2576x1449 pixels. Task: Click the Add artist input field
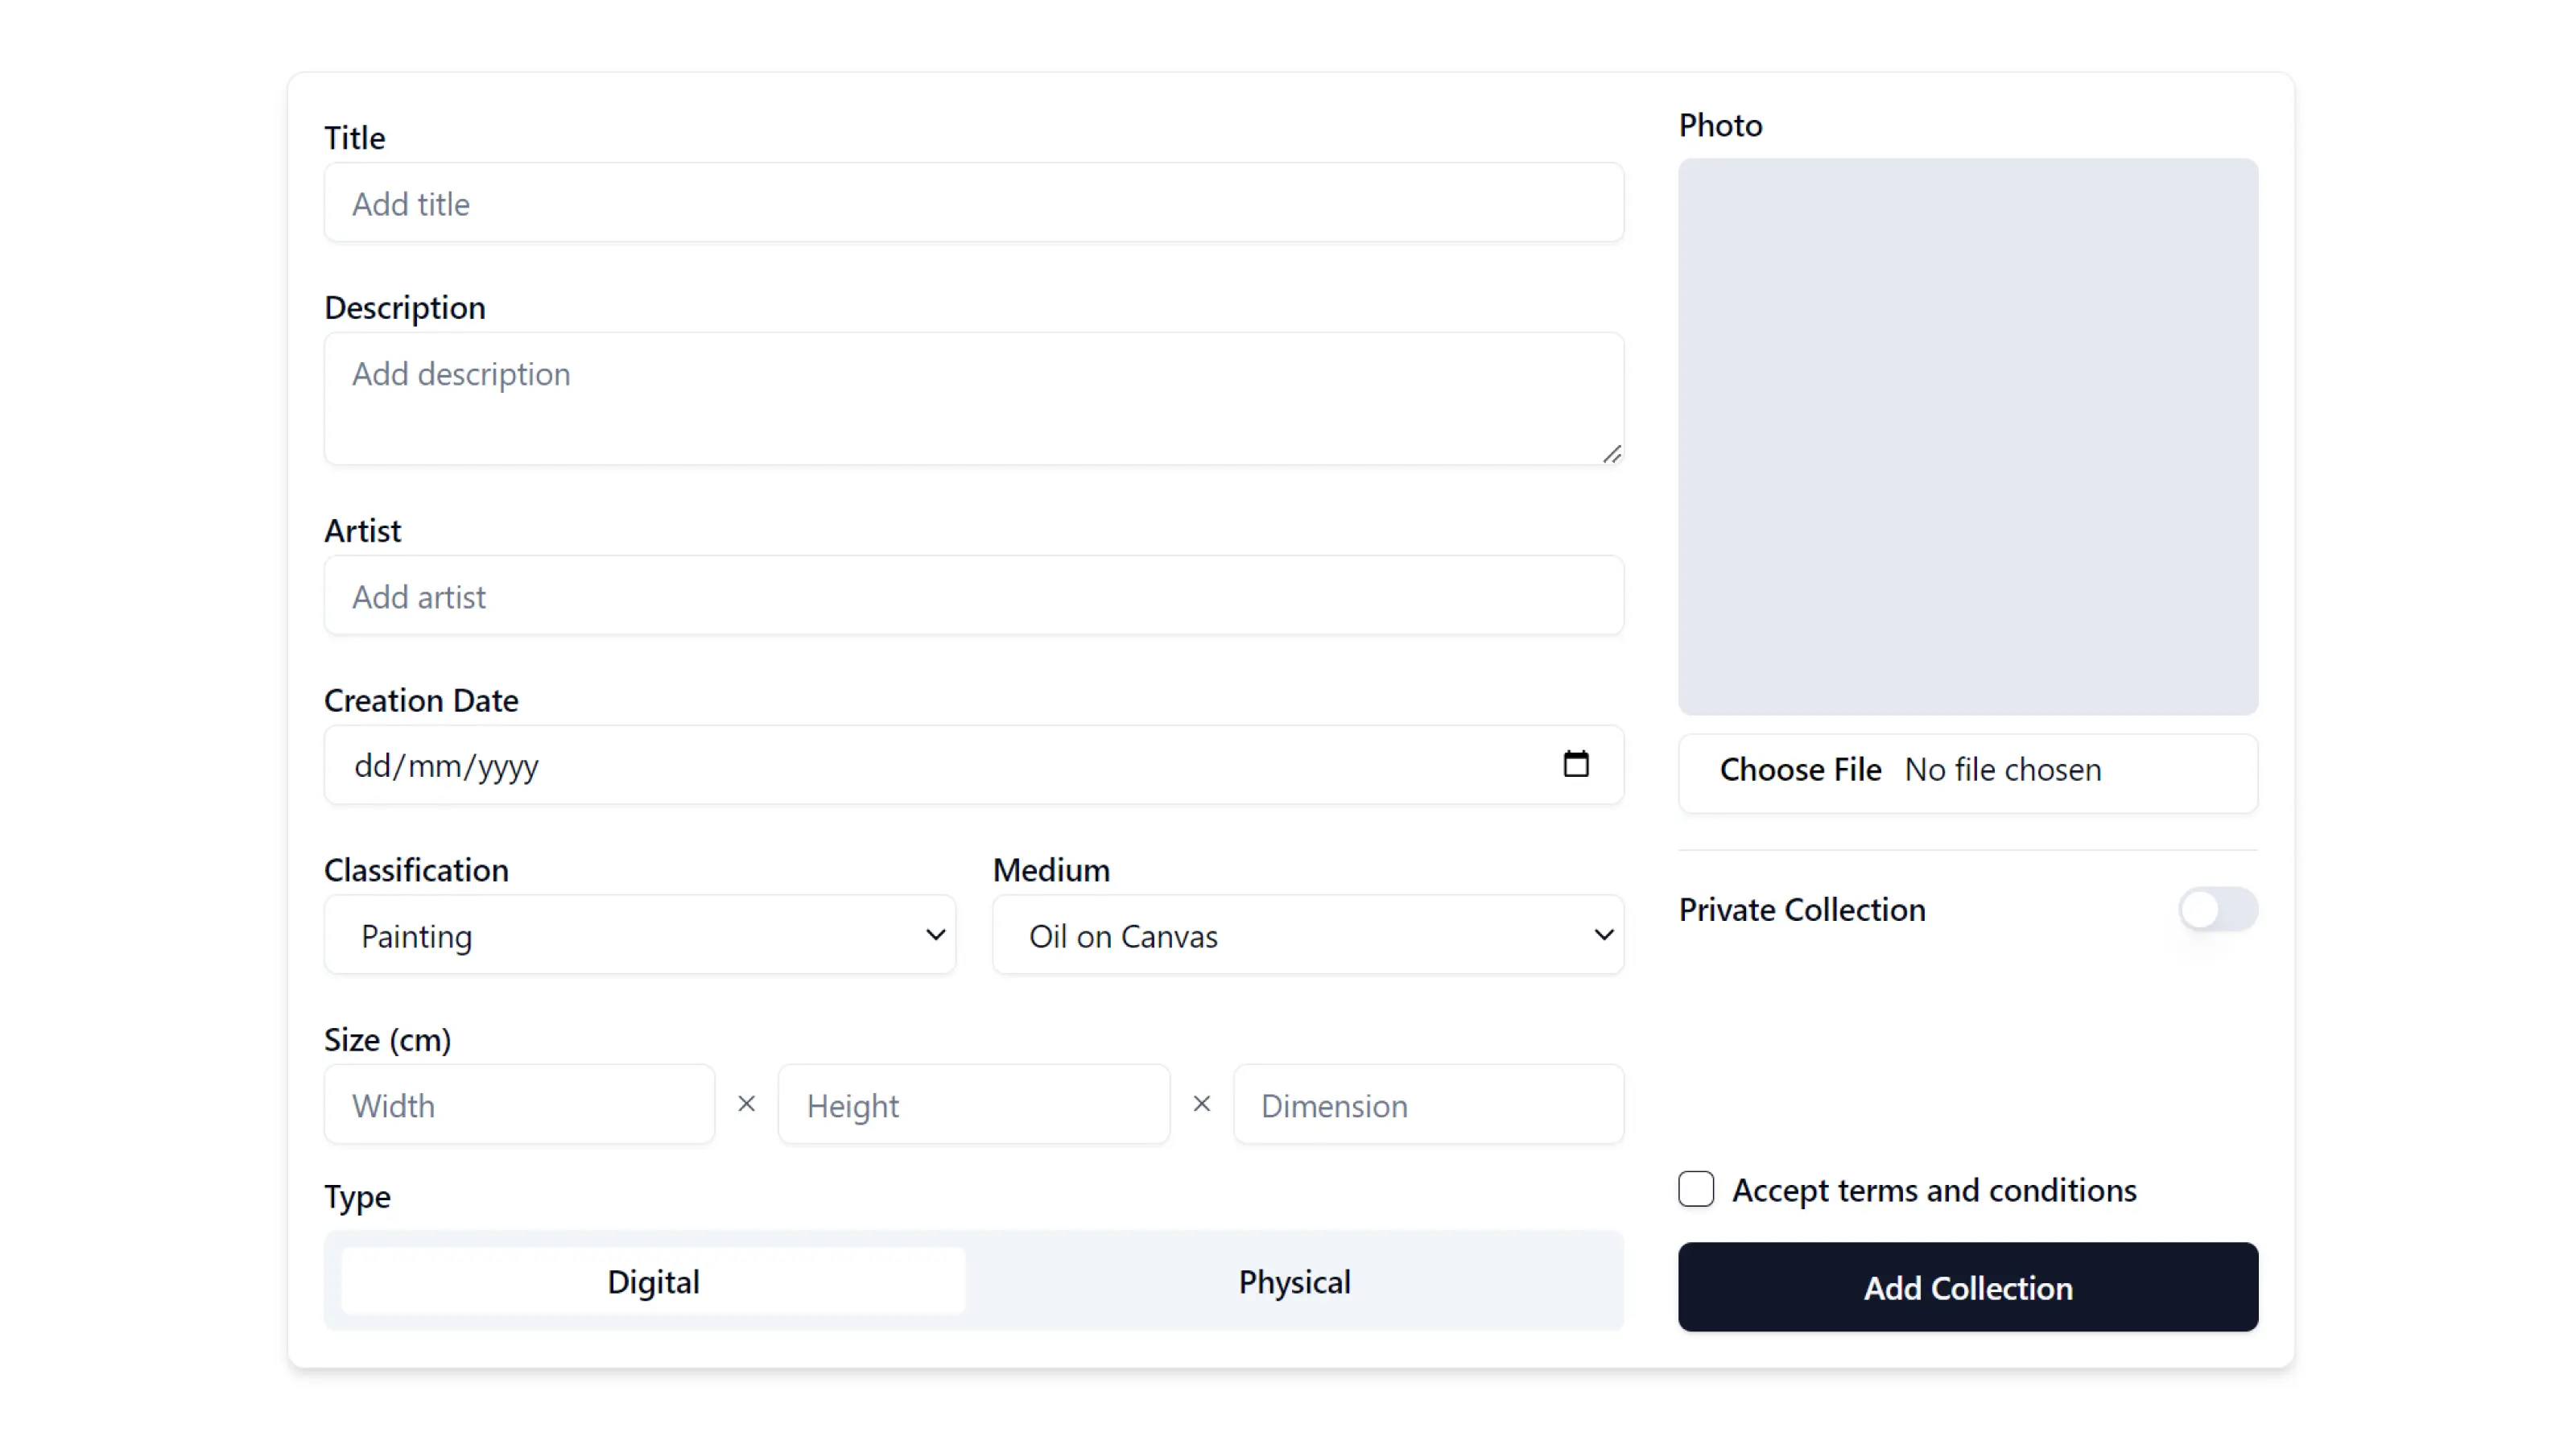pyautogui.click(x=974, y=596)
